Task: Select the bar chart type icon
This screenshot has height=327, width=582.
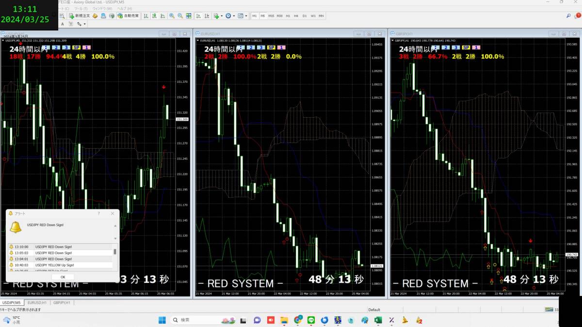Action: [x=146, y=16]
